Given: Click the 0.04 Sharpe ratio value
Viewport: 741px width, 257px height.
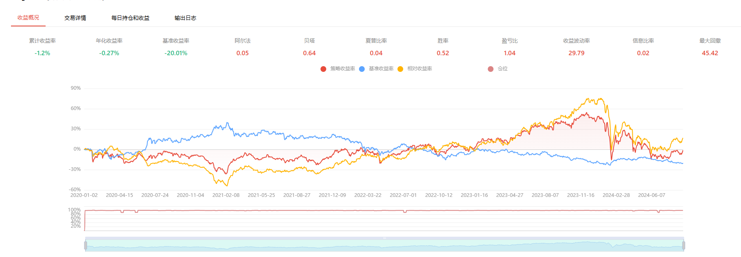Looking at the screenshot, I should click(x=376, y=53).
